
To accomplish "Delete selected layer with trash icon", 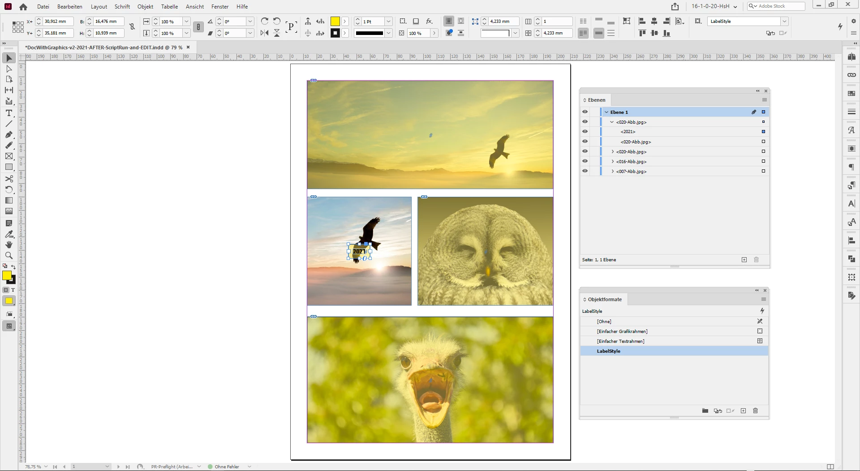I will [756, 259].
